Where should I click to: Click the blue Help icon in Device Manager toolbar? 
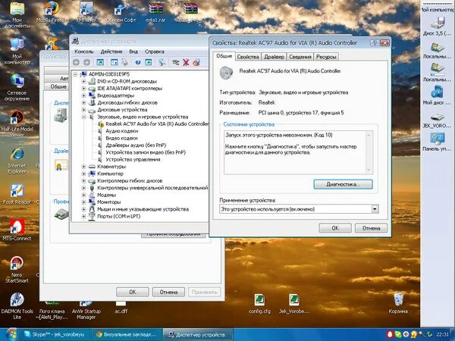[138, 62]
